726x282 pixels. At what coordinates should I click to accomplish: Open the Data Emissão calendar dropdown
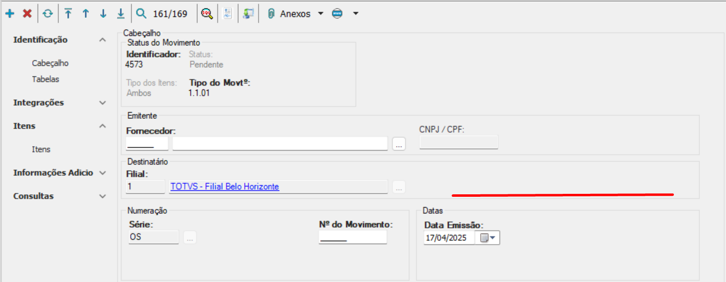point(488,238)
